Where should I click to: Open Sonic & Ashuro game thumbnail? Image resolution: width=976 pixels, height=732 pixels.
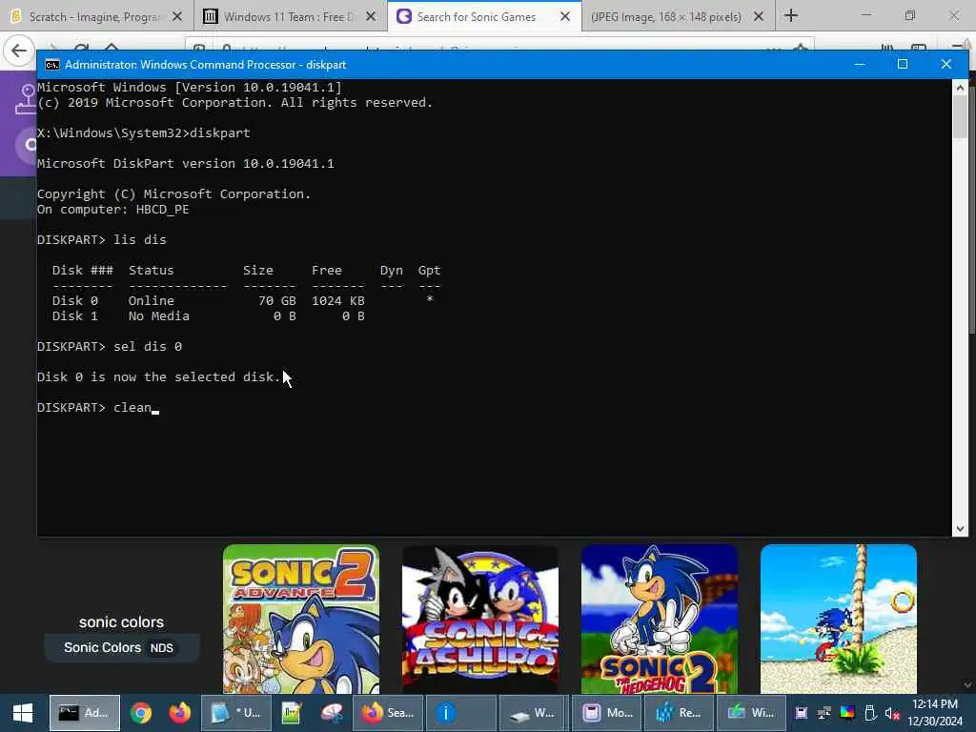point(480,620)
